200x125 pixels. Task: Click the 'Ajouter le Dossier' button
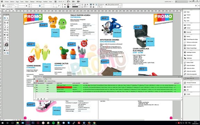click(50, 81)
